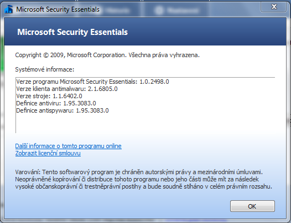This screenshot has height=223, width=291.
Task: Open 'Další informace o tomto programu online' link
Action: point(68,146)
